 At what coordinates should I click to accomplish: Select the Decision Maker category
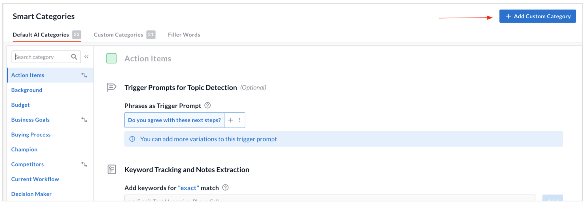(x=31, y=194)
